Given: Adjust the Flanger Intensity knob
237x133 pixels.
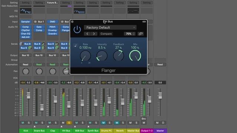Looking at the screenshot, I should tap(102, 56).
